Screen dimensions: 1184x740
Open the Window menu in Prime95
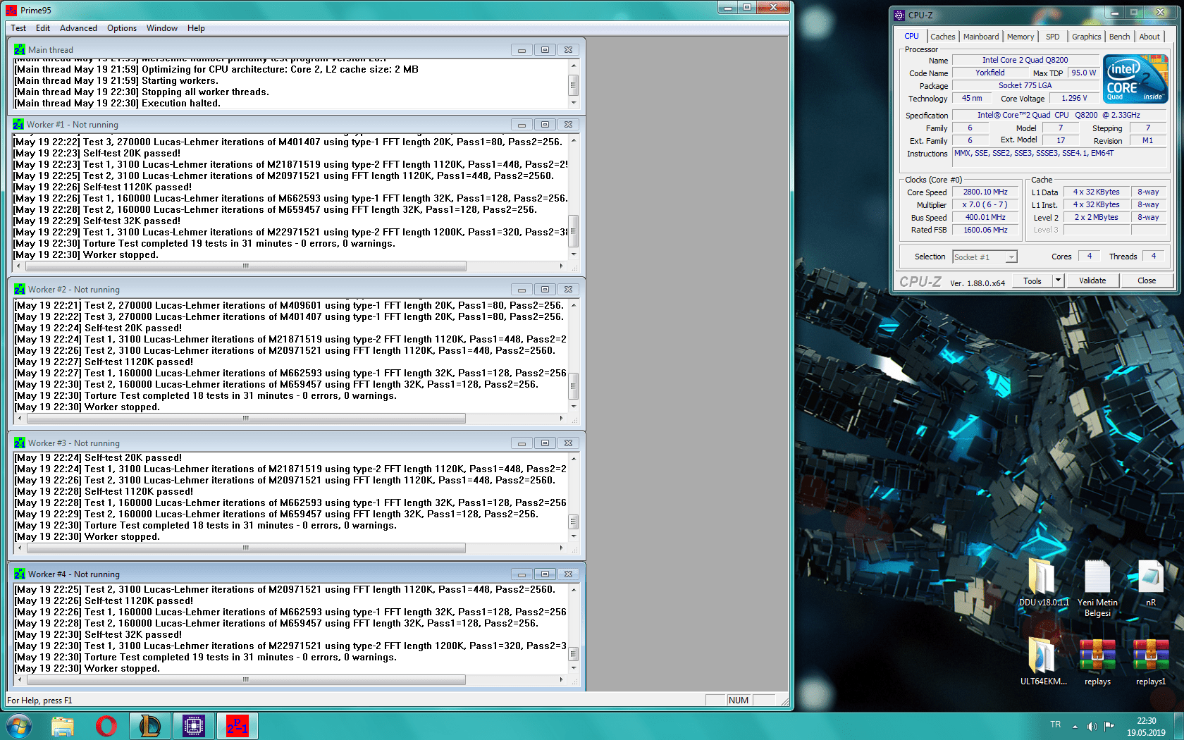pyautogui.click(x=162, y=28)
